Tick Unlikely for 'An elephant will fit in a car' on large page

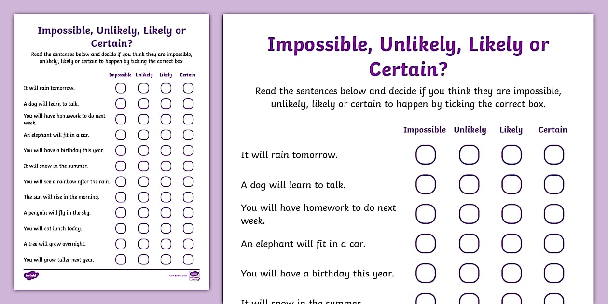coord(469,244)
